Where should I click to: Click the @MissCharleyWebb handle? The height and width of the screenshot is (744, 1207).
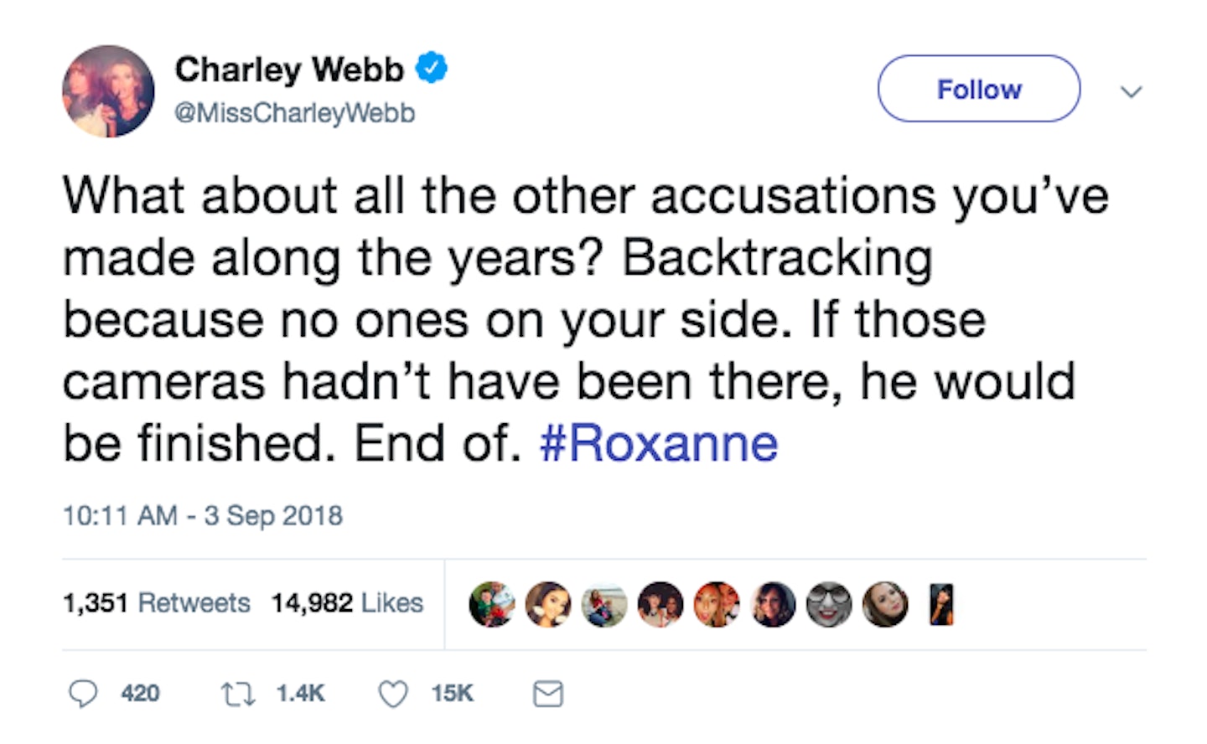point(294,113)
